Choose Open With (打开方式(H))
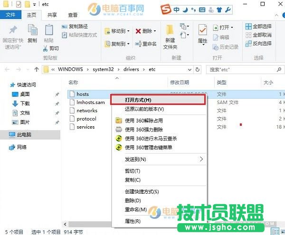Image resolution: width=285 pixels, height=235 pixels. pos(158,100)
